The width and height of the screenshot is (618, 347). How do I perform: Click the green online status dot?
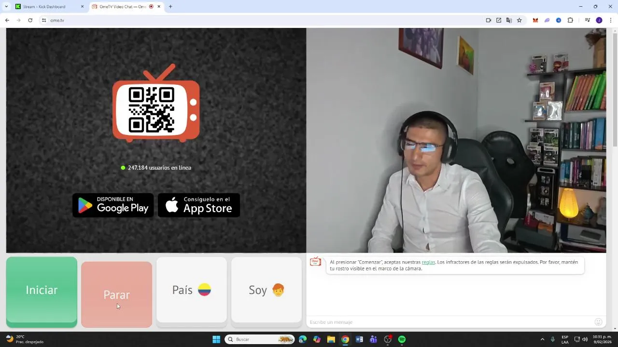coord(123,168)
